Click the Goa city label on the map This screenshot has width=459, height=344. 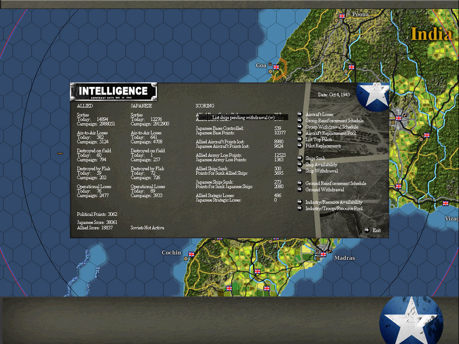tap(261, 65)
